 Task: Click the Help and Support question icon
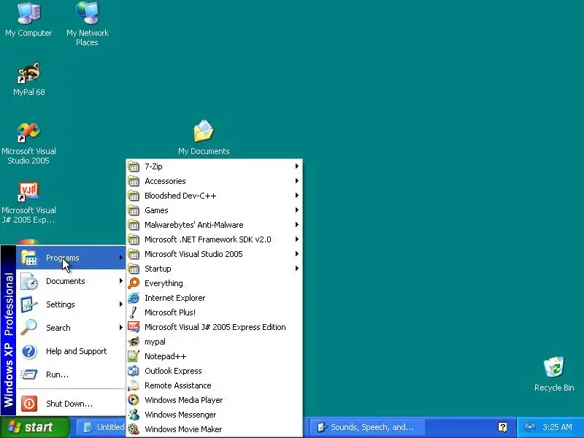[29, 351]
